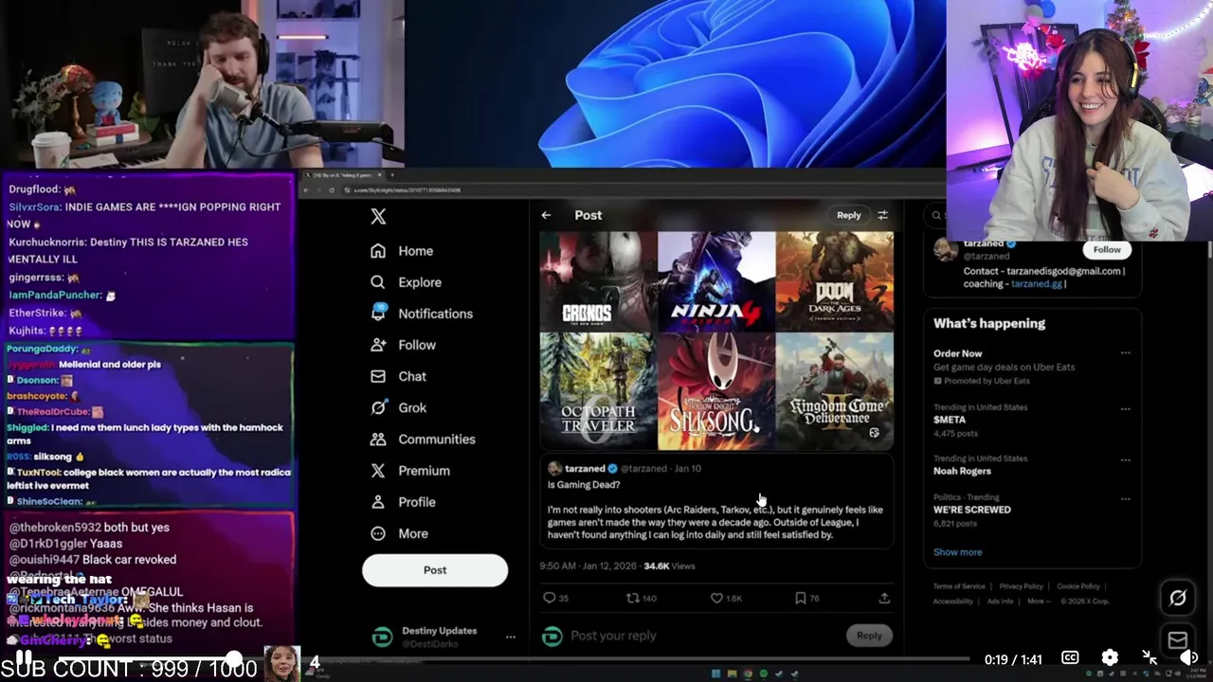Open the Octopath Traveler cover image

click(597, 390)
